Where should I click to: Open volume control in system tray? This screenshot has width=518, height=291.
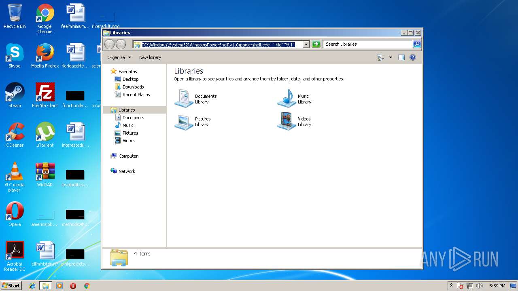click(x=480, y=286)
